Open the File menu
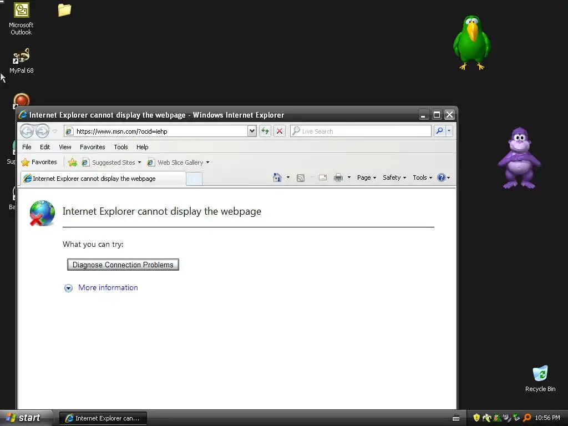Viewport: 568px width, 426px height. 27,147
